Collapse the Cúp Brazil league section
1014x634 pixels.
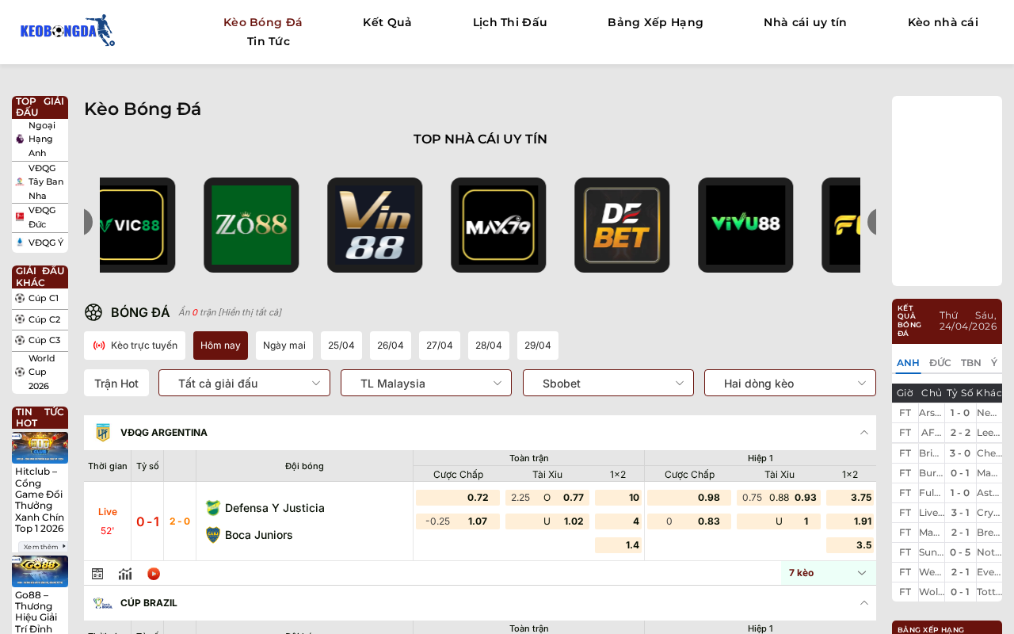(x=864, y=603)
